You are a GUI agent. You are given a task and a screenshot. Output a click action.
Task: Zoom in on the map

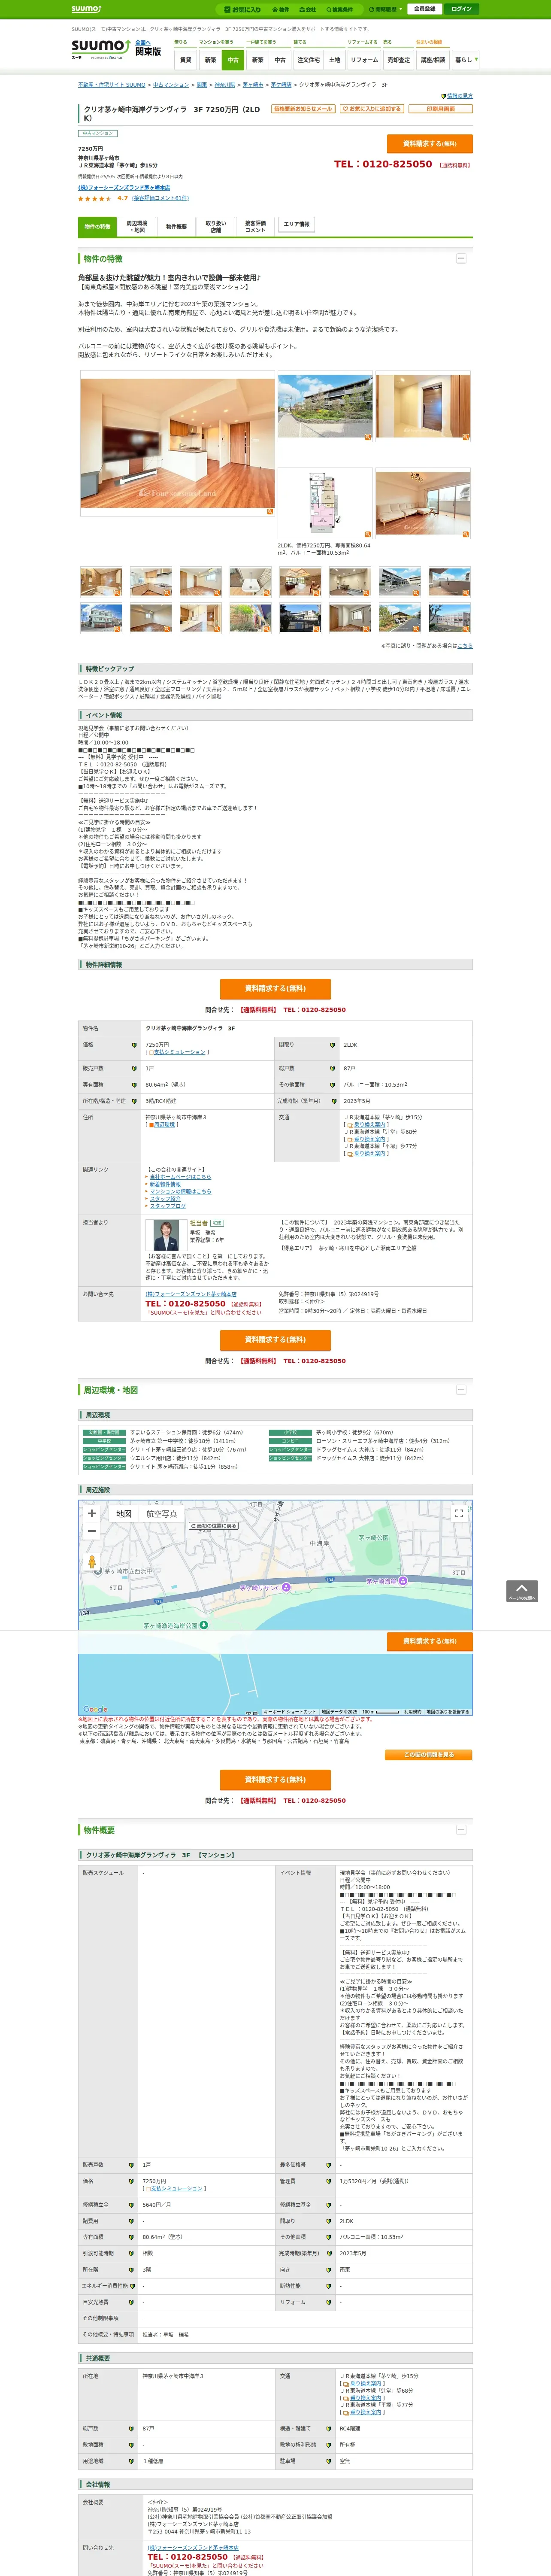(92, 1513)
